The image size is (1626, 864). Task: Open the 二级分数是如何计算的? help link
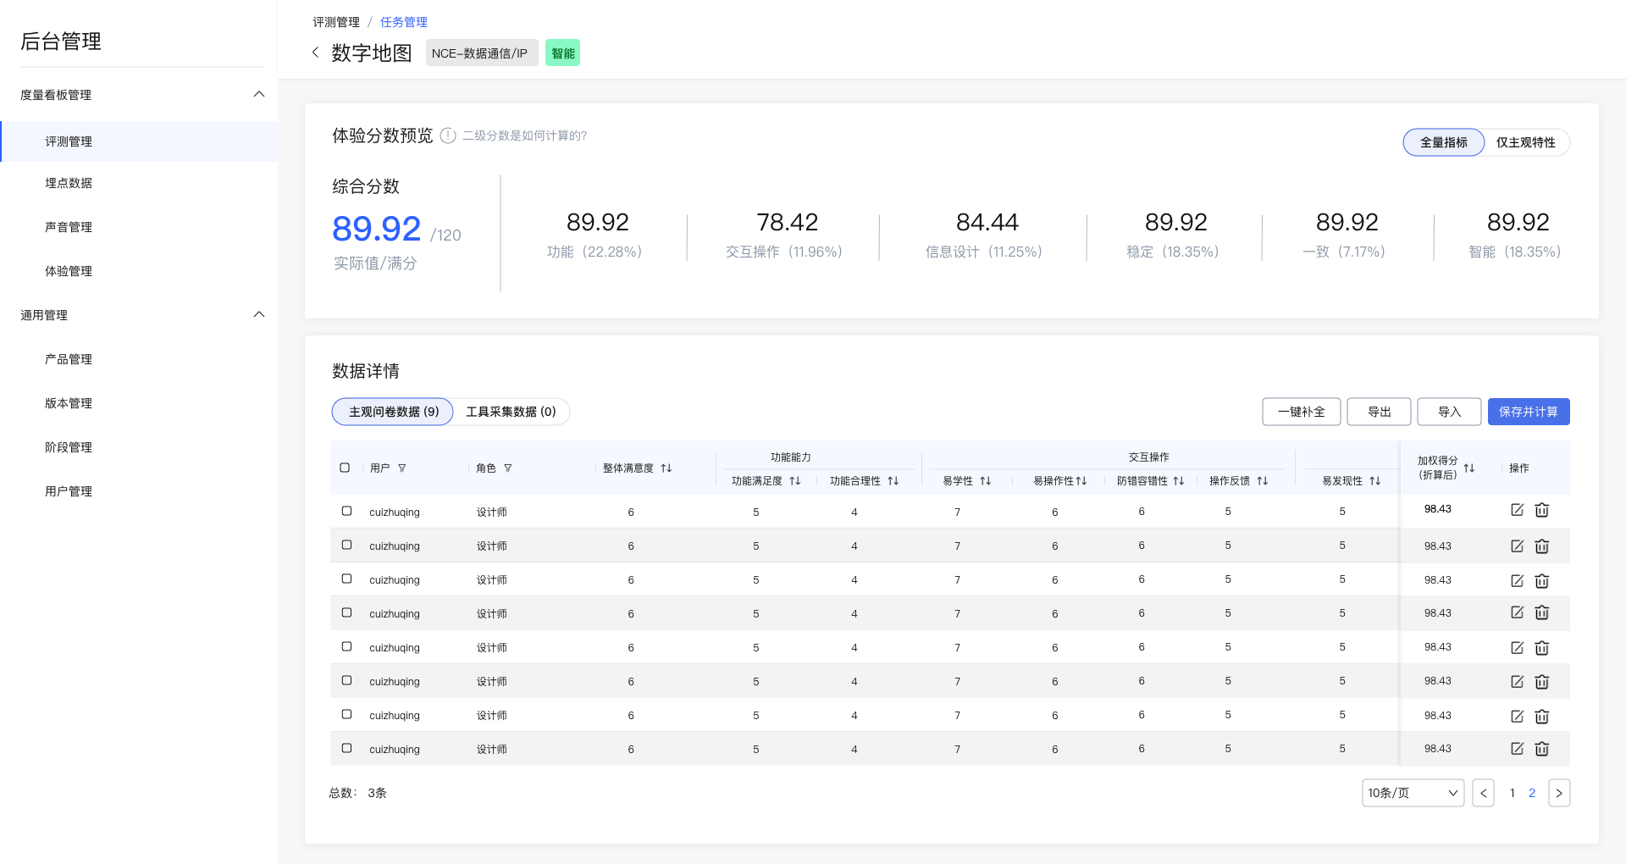(524, 136)
